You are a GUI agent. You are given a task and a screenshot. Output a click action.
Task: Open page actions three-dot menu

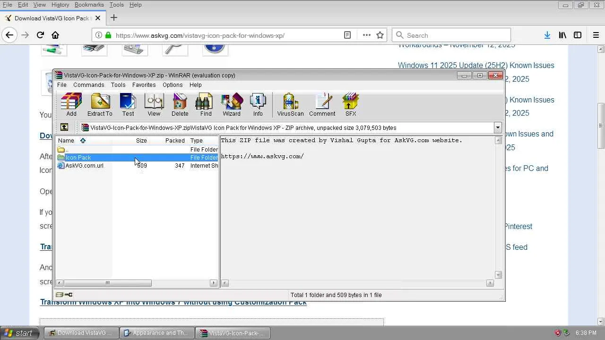366,35
